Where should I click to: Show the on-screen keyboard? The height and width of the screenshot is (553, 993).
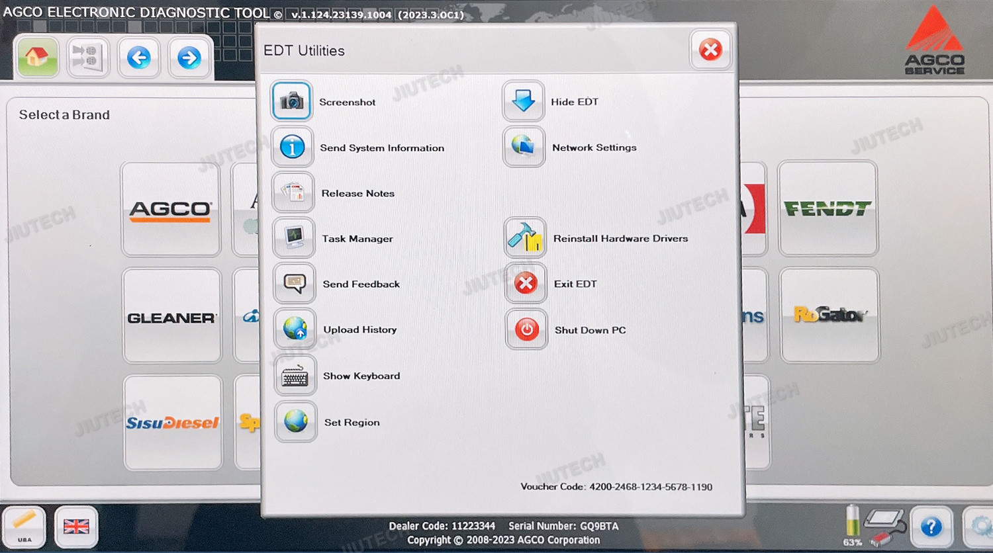pyautogui.click(x=295, y=376)
